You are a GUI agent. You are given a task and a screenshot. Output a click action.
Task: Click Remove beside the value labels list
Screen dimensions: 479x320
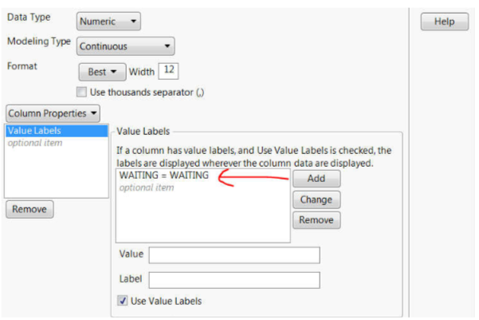[x=316, y=220]
